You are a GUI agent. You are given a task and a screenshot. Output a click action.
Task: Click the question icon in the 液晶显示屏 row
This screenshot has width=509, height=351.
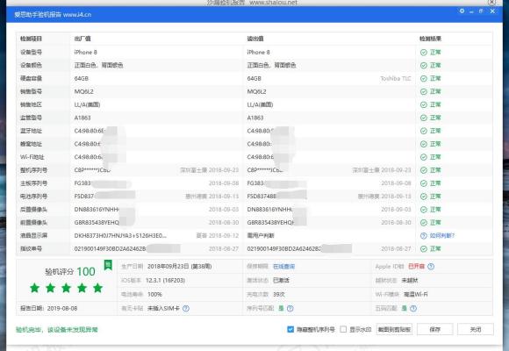coord(424,236)
